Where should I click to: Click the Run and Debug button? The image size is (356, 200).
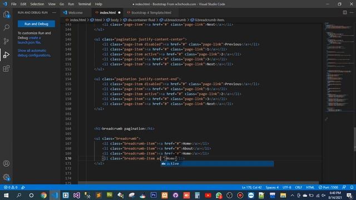pyautogui.click(x=36, y=24)
